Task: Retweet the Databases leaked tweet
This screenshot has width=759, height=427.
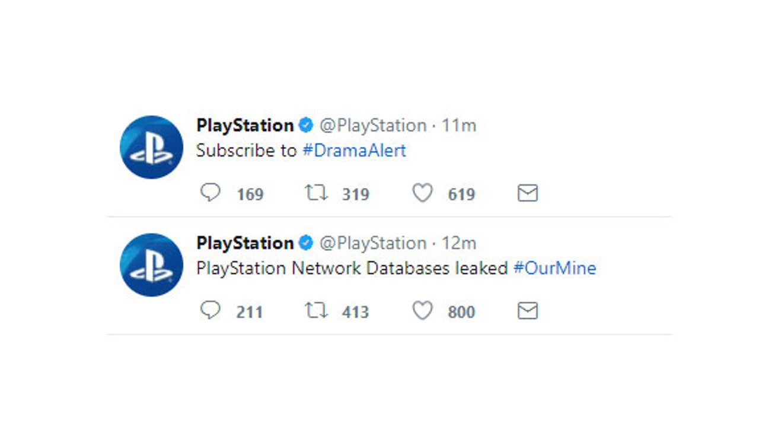Action: click(x=316, y=311)
